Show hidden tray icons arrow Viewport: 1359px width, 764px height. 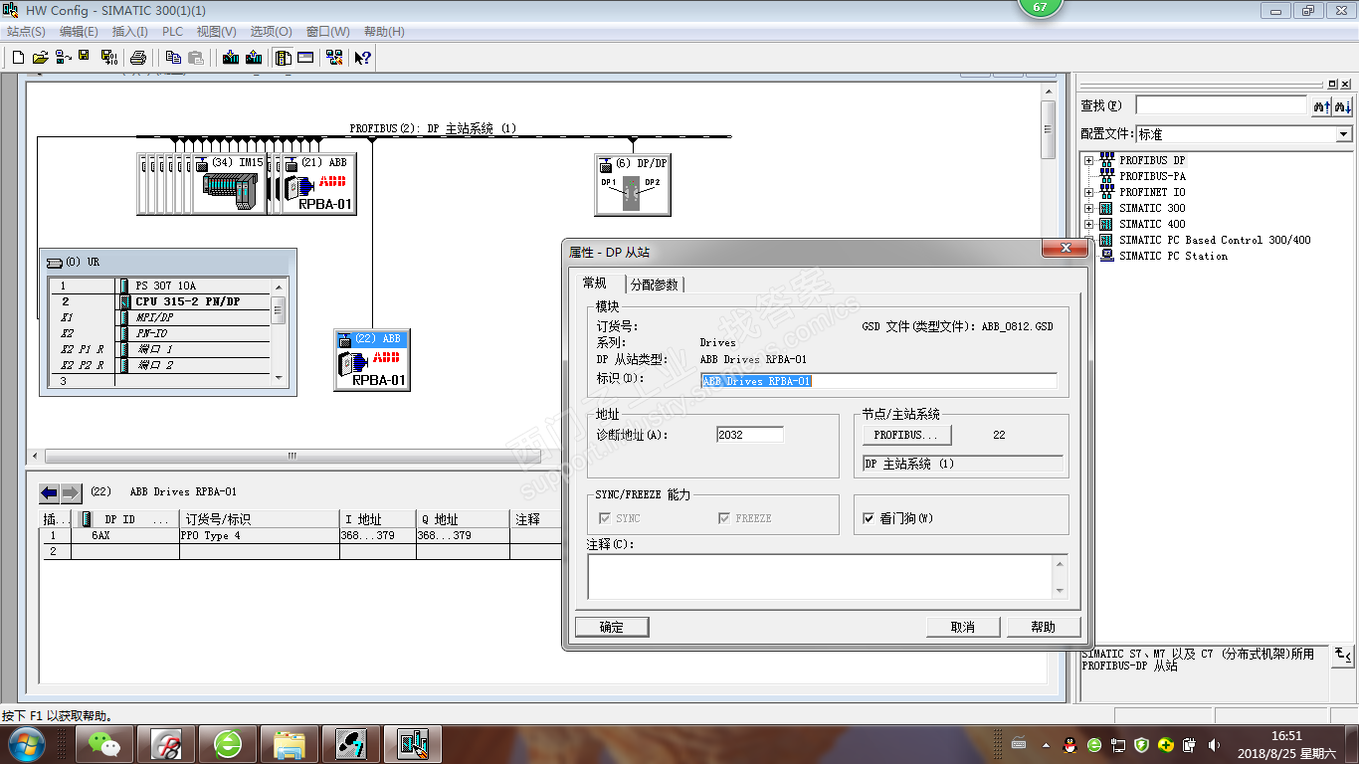coord(1045,744)
